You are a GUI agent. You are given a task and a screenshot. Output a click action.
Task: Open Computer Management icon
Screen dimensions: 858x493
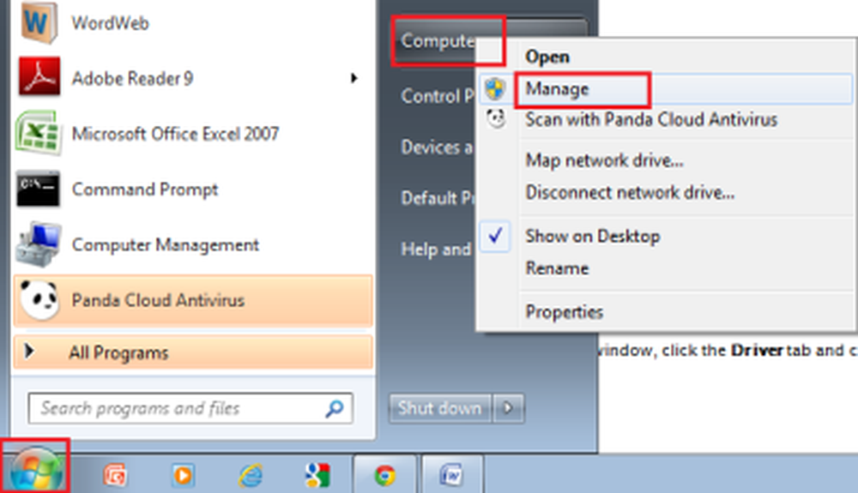(x=38, y=244)
